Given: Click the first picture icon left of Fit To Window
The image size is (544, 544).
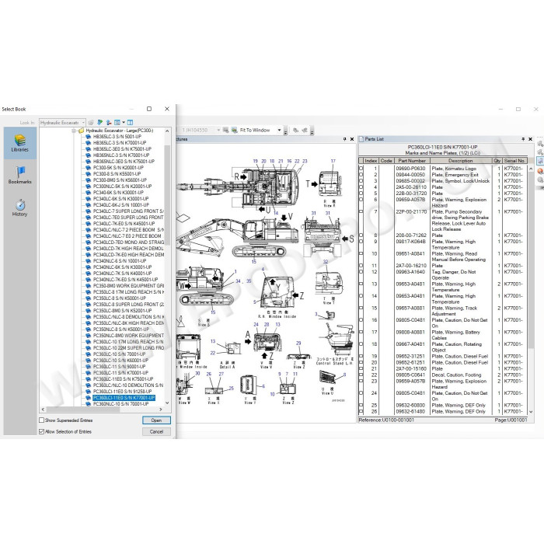Looking at the screenshot, I should click(x=225, y=130).
